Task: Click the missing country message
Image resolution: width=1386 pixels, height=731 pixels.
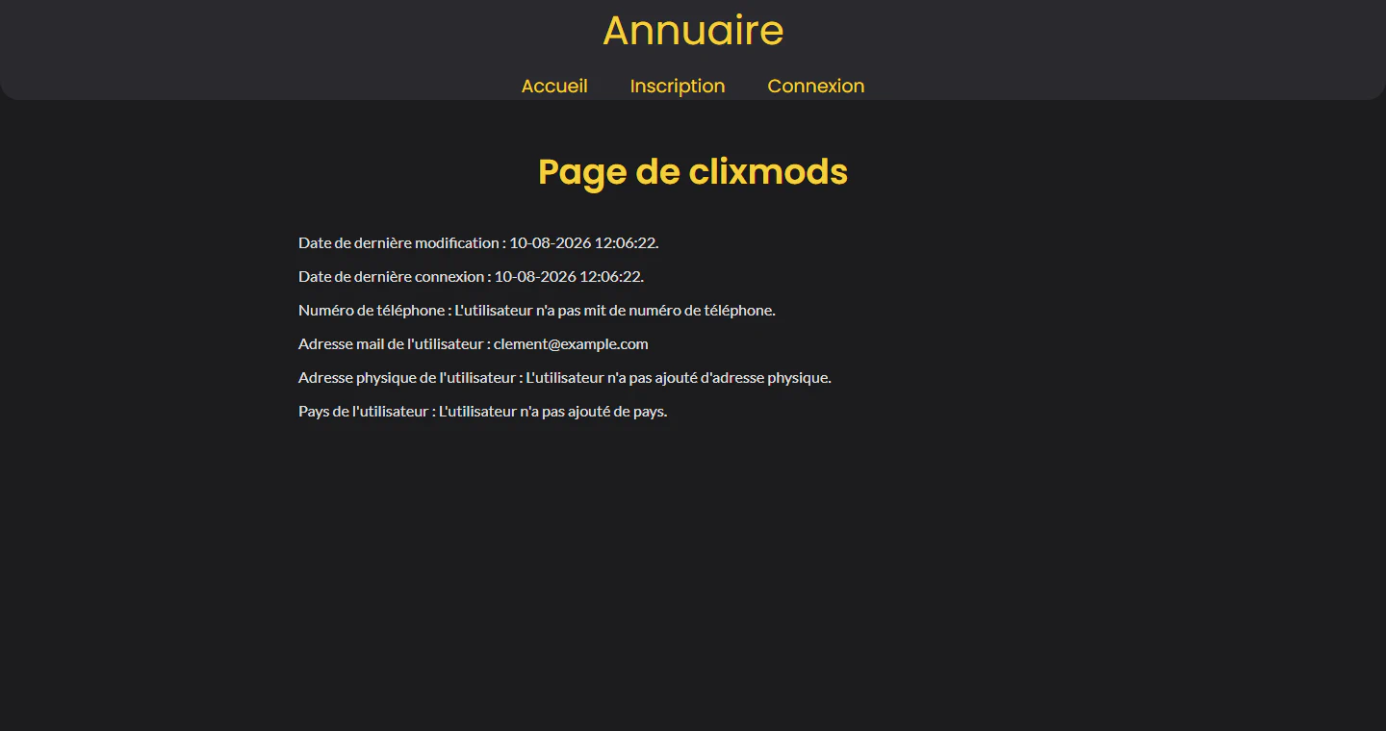Action: pos(553,411)
